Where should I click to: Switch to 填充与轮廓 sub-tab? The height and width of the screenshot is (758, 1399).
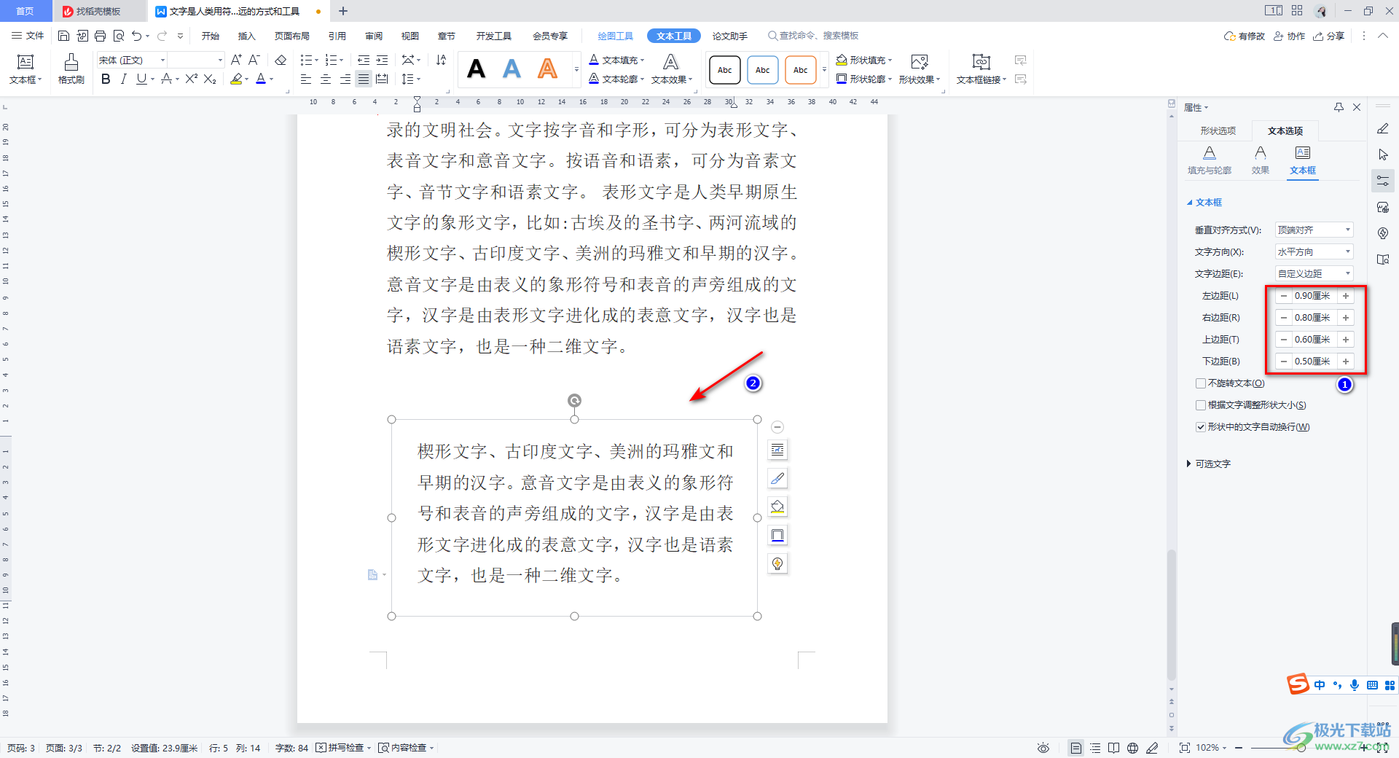point(1209,160)
